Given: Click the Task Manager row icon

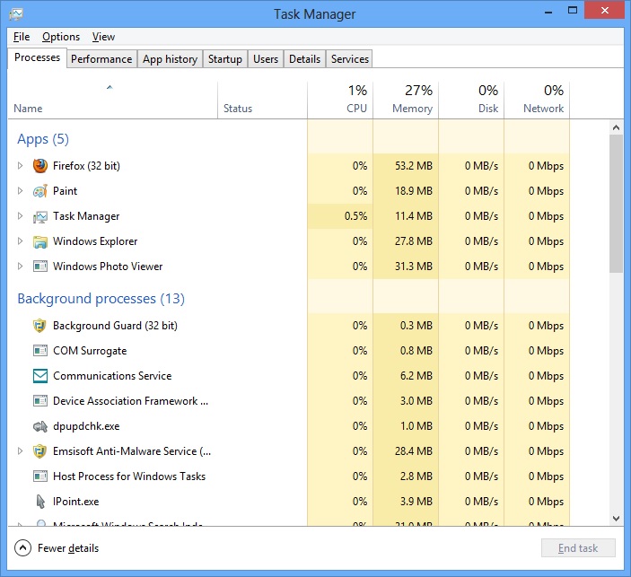Looking at the screenshot, I should (39, 216).
